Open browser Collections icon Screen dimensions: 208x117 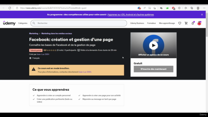coord(192,8)
